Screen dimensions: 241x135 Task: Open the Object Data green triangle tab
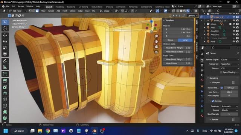[202, 111]
